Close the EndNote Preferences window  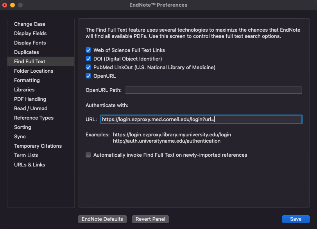tap(5, 5)
